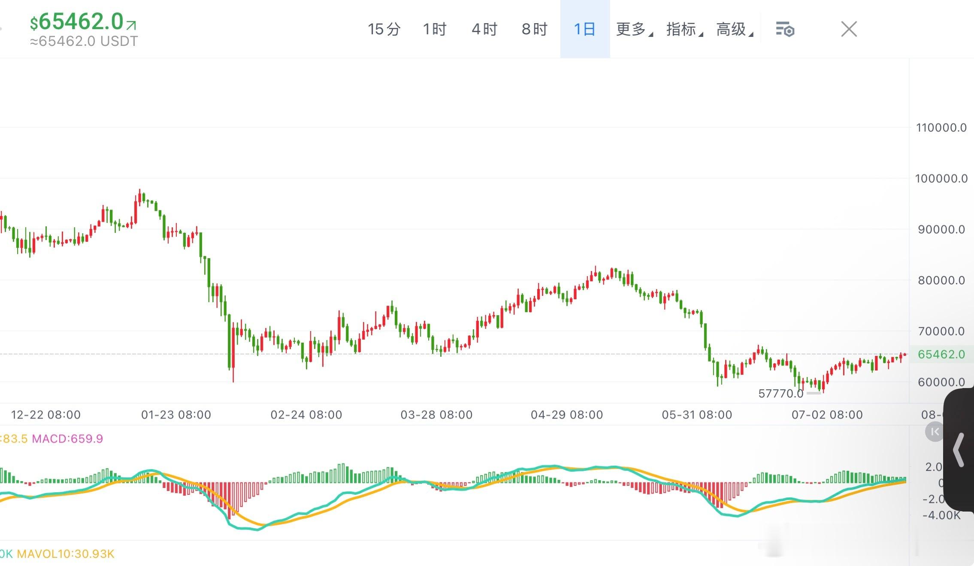Click the 05-31 08:00 date label

(x=697, y=415)
